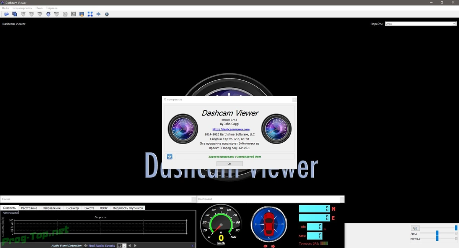Screen dimensions: 459x248
Task: Adjust the audio events count stepper
Action: click(x=122, y=246)
